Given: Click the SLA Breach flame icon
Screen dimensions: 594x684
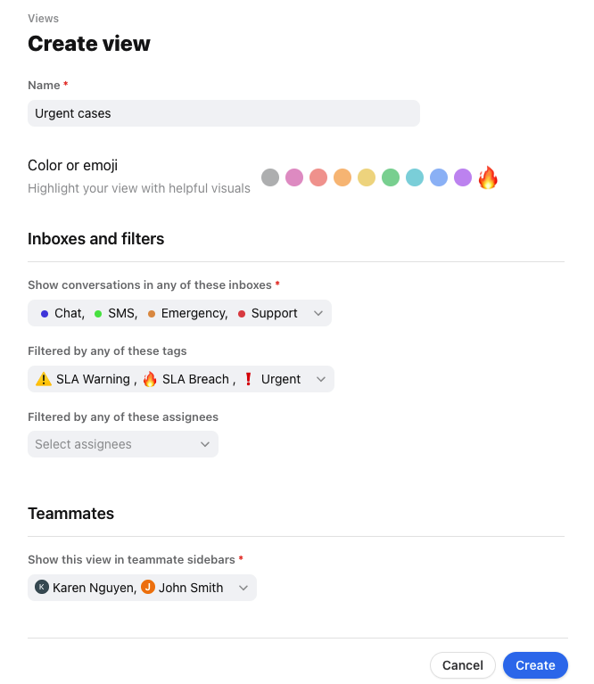Looking at the screenshot, I should (150, 379).
